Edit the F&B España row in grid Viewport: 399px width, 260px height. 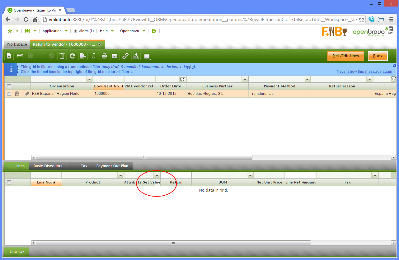tap(27, 94)
